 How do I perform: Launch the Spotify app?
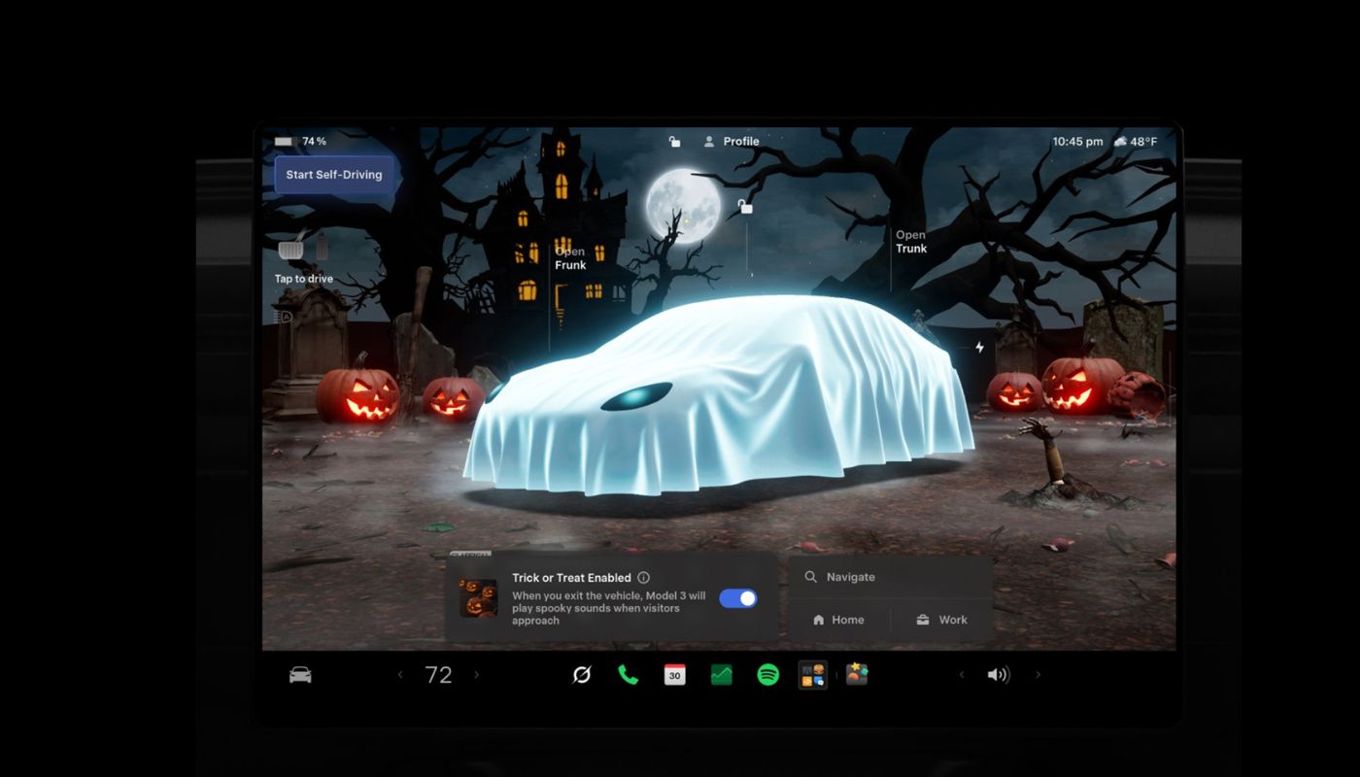(x=768, y=674)
